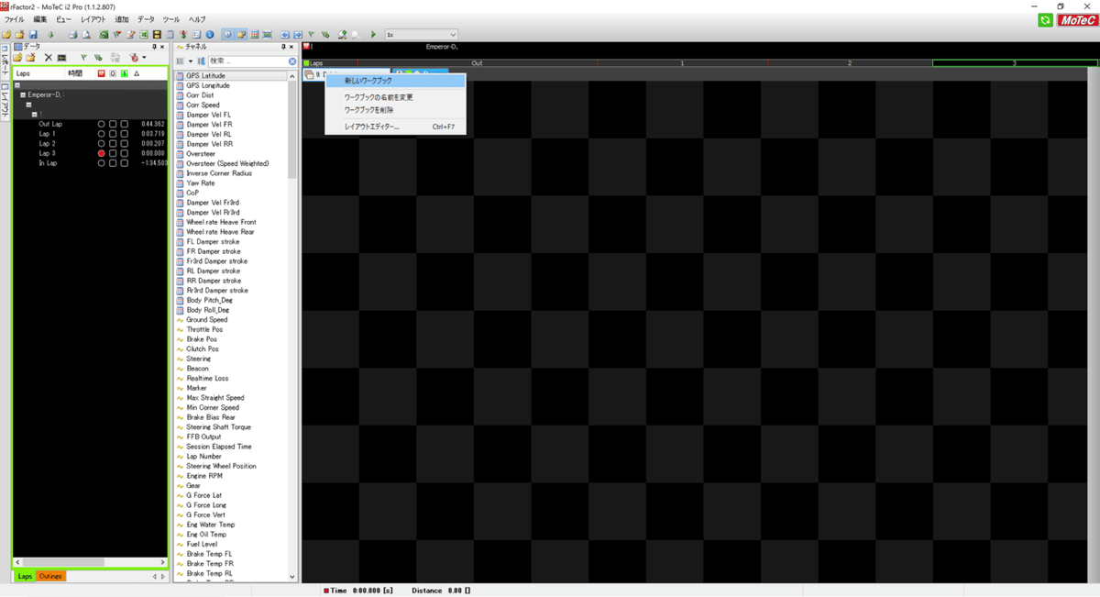The height and width of the screenshot is (597, 1100).
Task: Select the Out Lap radio button
Action: (102, 124)
